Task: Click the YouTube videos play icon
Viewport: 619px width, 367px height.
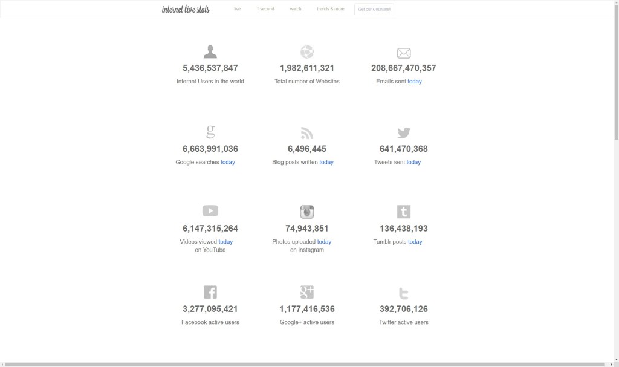Action: point(210,210)
